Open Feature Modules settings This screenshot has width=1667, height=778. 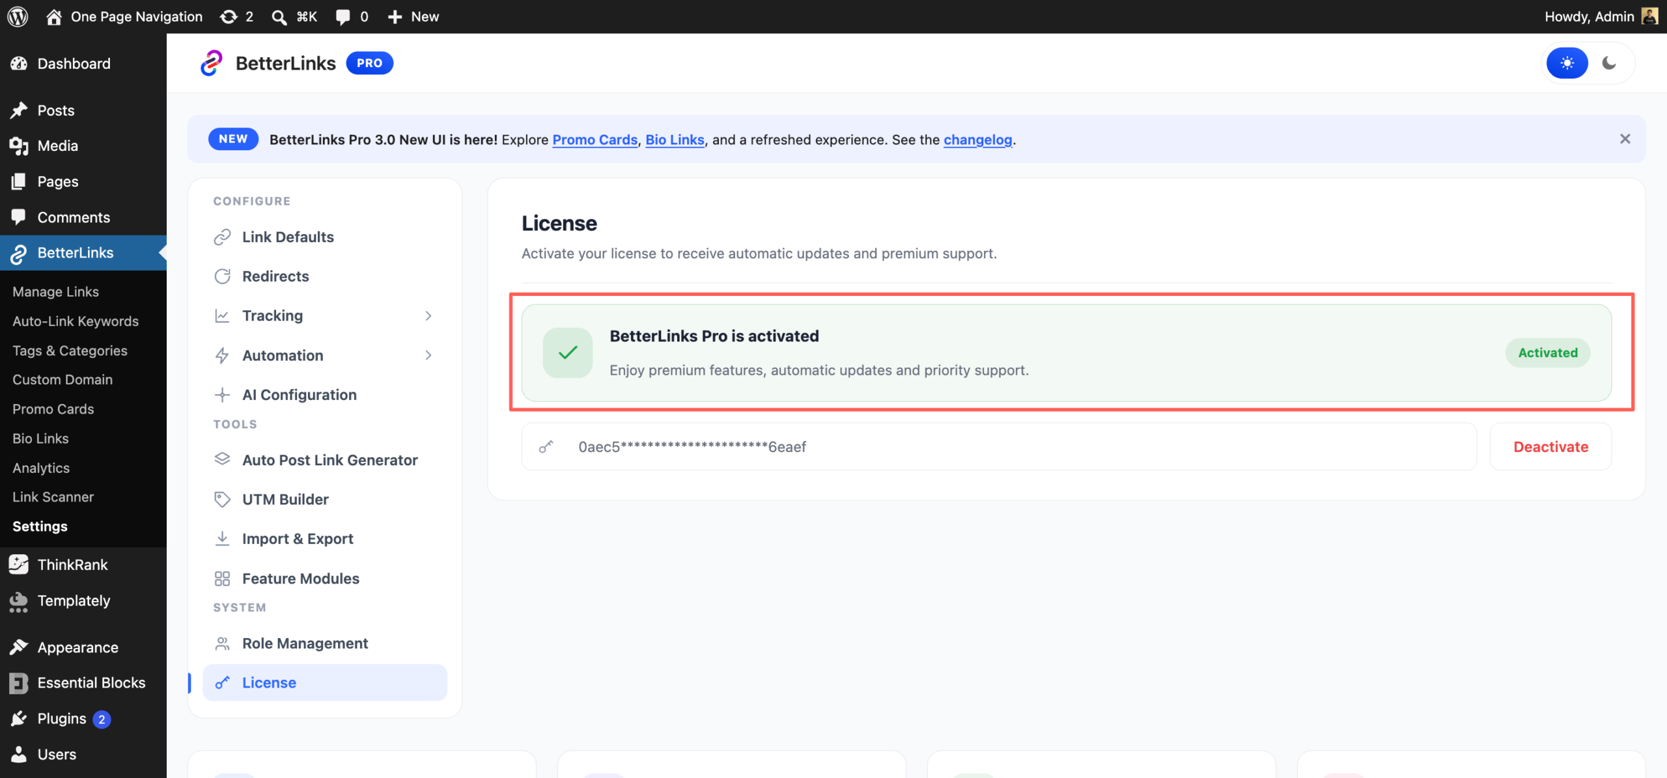[324, 578]
